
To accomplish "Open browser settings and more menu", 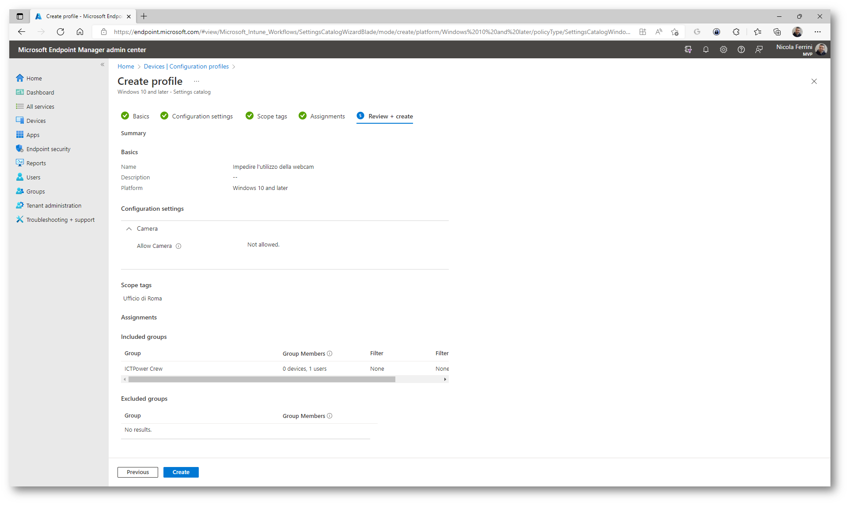I will [818, 32].
